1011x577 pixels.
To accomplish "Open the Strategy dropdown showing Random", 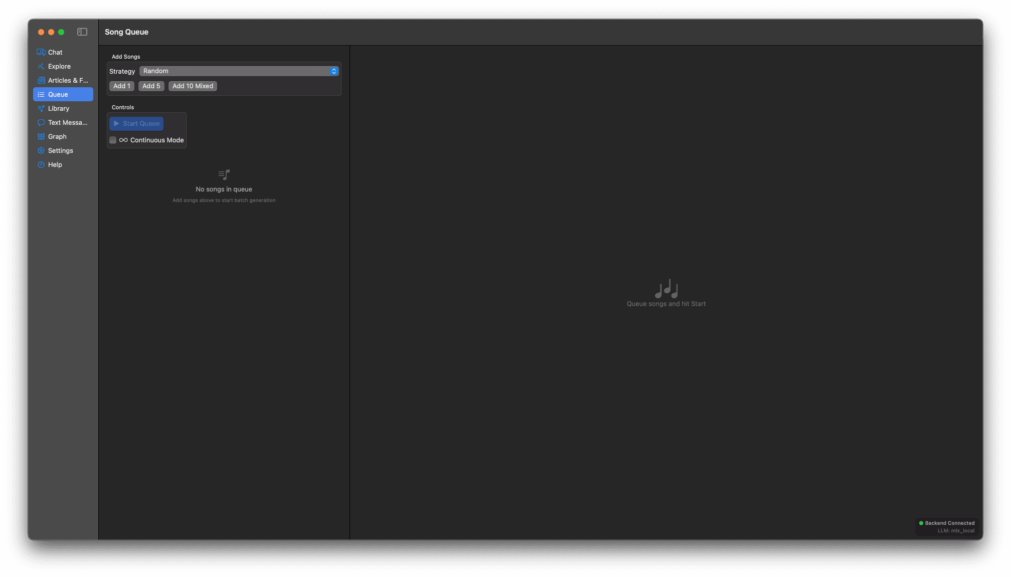I will 239,71.
